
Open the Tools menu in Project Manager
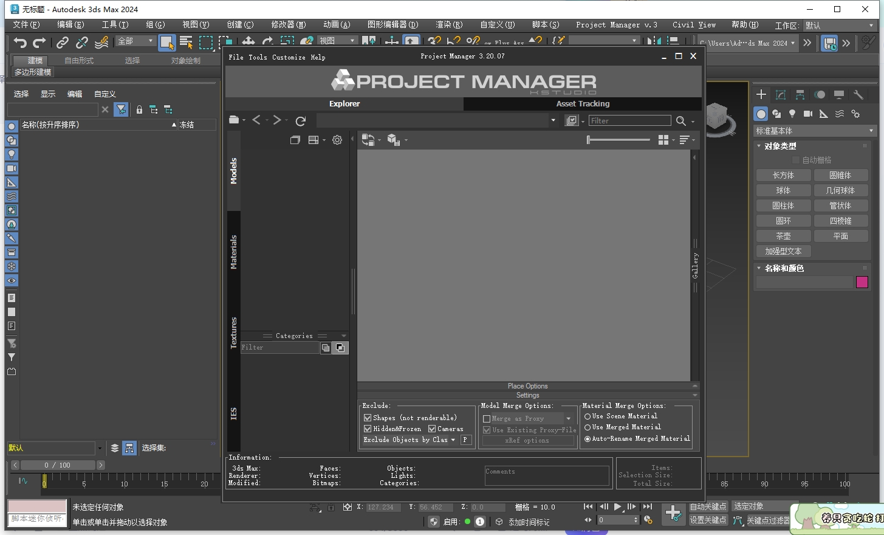click(258, 57)
